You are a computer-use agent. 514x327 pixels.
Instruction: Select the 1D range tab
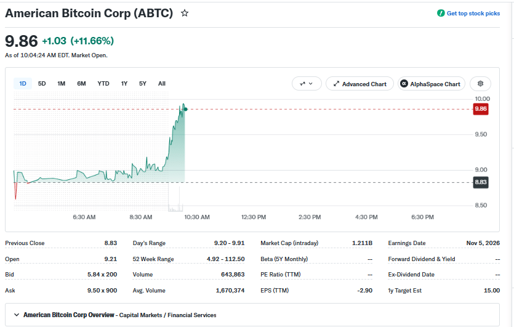(x=23, y=84)
